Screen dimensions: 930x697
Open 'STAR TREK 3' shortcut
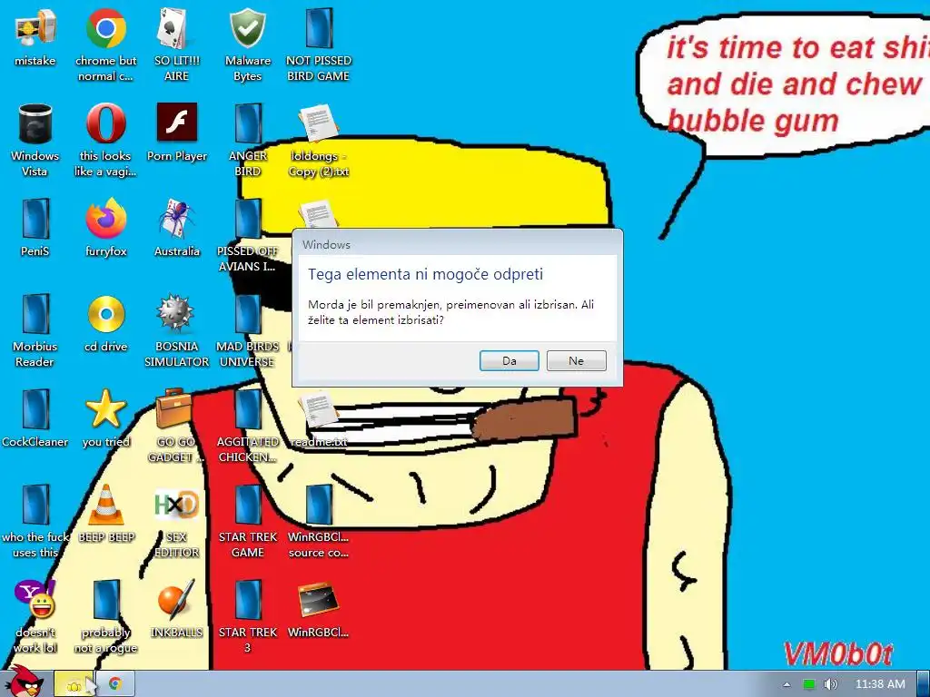pos(247,617)
